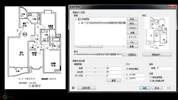Click the 对比度 value field

[x=114, y=72]
